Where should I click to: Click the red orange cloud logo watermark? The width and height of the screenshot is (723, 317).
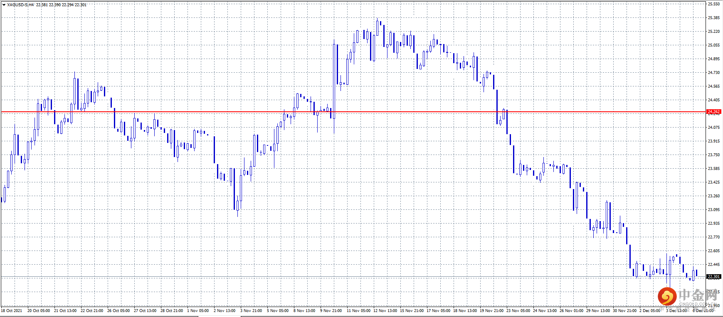(667, 296)
